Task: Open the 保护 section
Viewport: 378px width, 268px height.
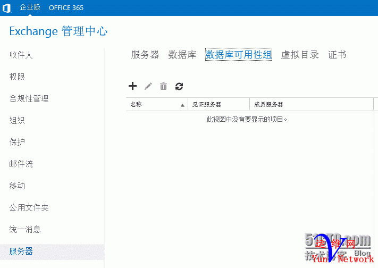Action: (17, 142)
